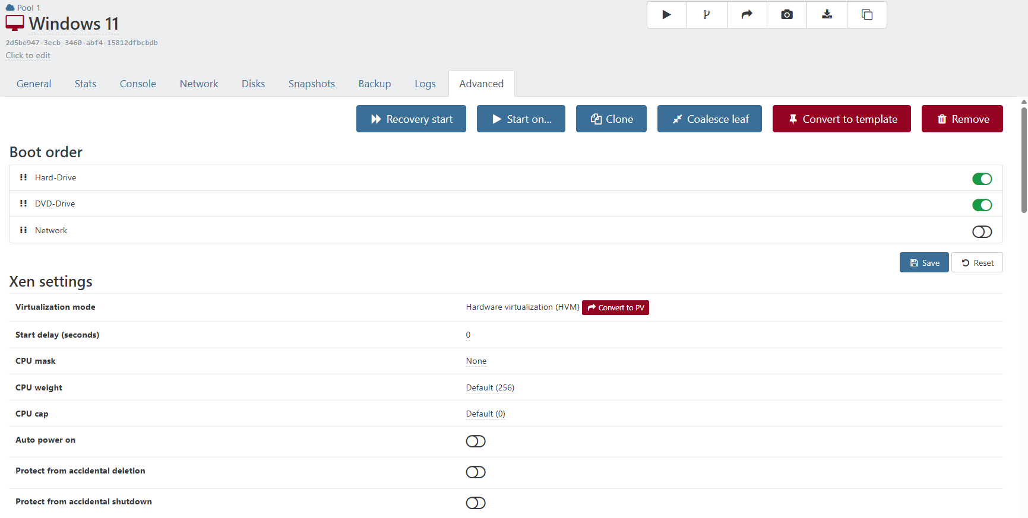This screenshot has height=518, width=1028.
Task: Open the Disks tab
Action: click(253, 84)
